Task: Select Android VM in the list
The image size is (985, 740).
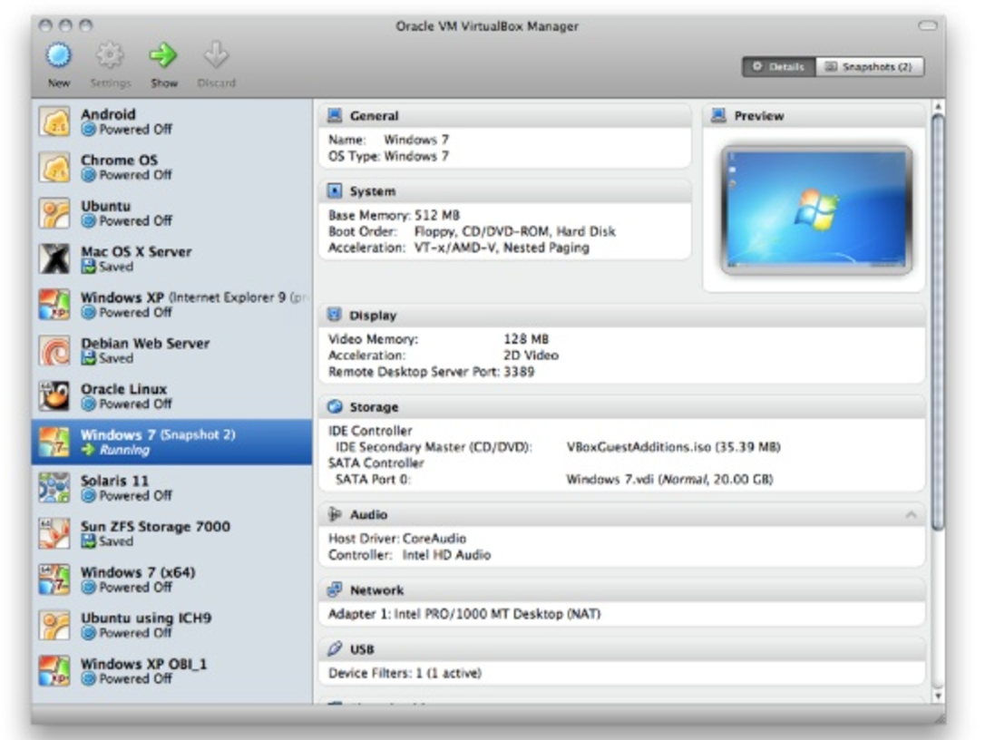Action: pos(172,122)
